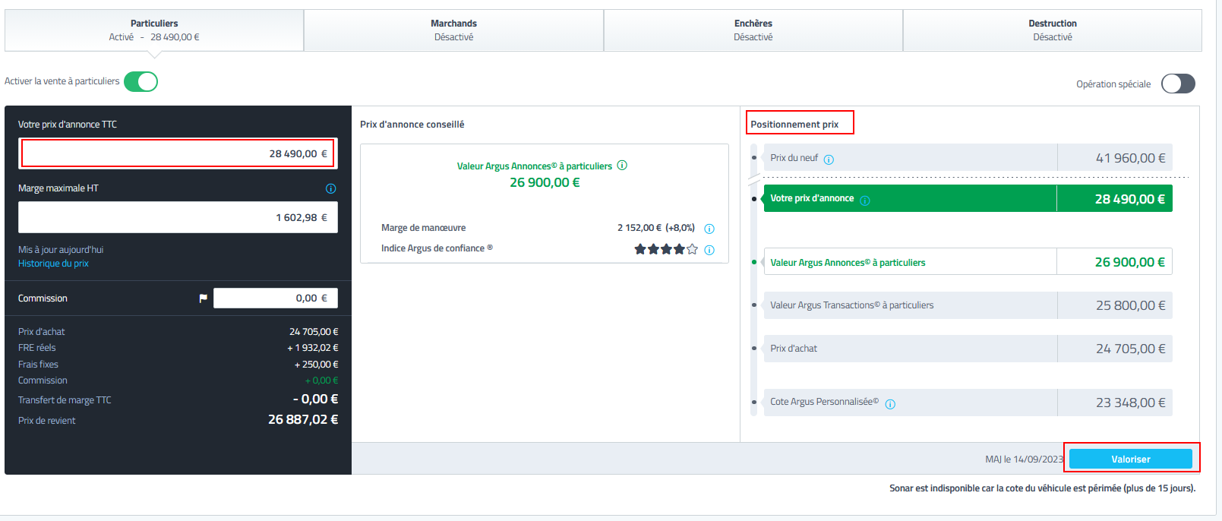Open the Historique du prix link
Image resolution: width=1222 pixels, height=521 pixels.
point(53,264)
